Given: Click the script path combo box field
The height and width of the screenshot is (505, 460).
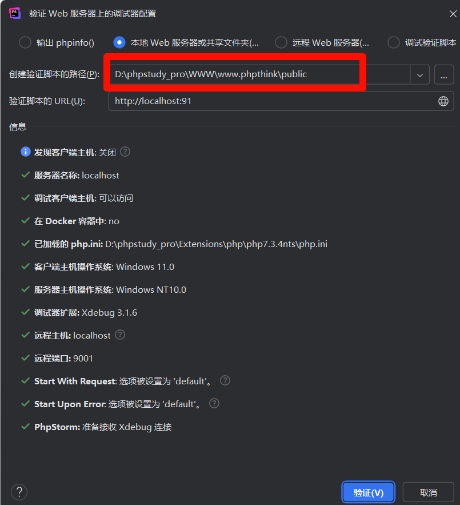Looking at the screenshot, I should 259,74.
